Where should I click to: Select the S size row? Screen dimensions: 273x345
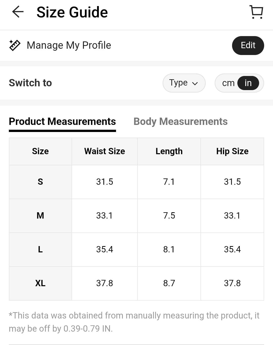[40, 182]
